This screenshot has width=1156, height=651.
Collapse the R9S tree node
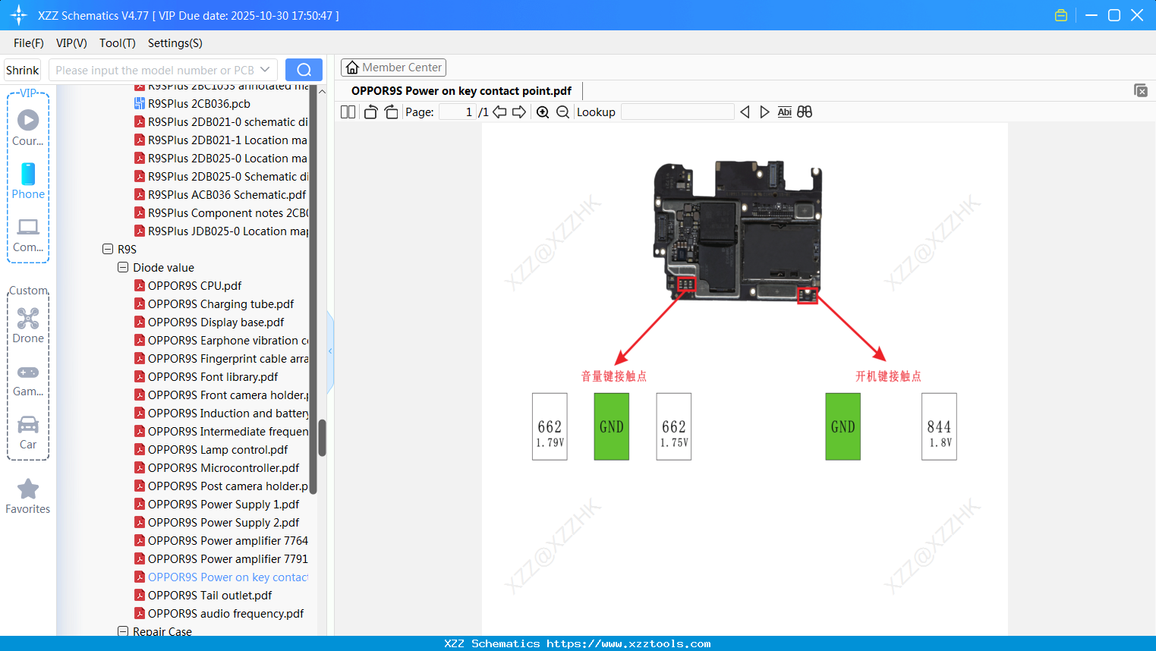pyautogui.click(x=107, y=249)
